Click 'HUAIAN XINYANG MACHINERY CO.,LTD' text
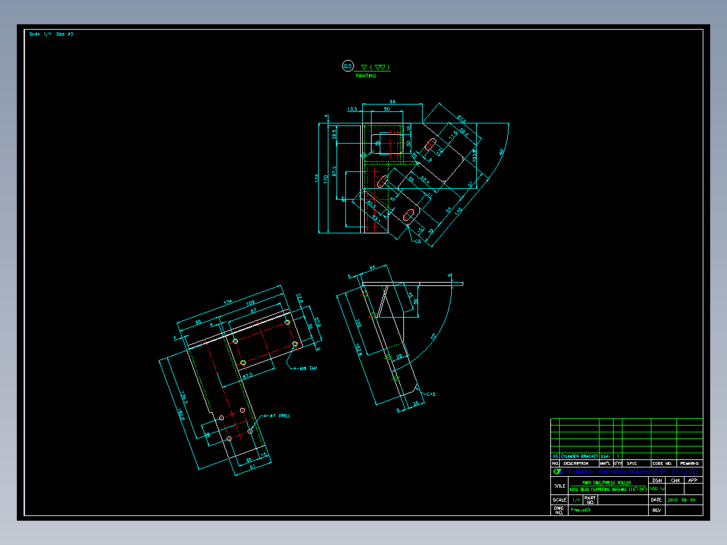Viewport: 727px width, 545px height. click(633, 471)
